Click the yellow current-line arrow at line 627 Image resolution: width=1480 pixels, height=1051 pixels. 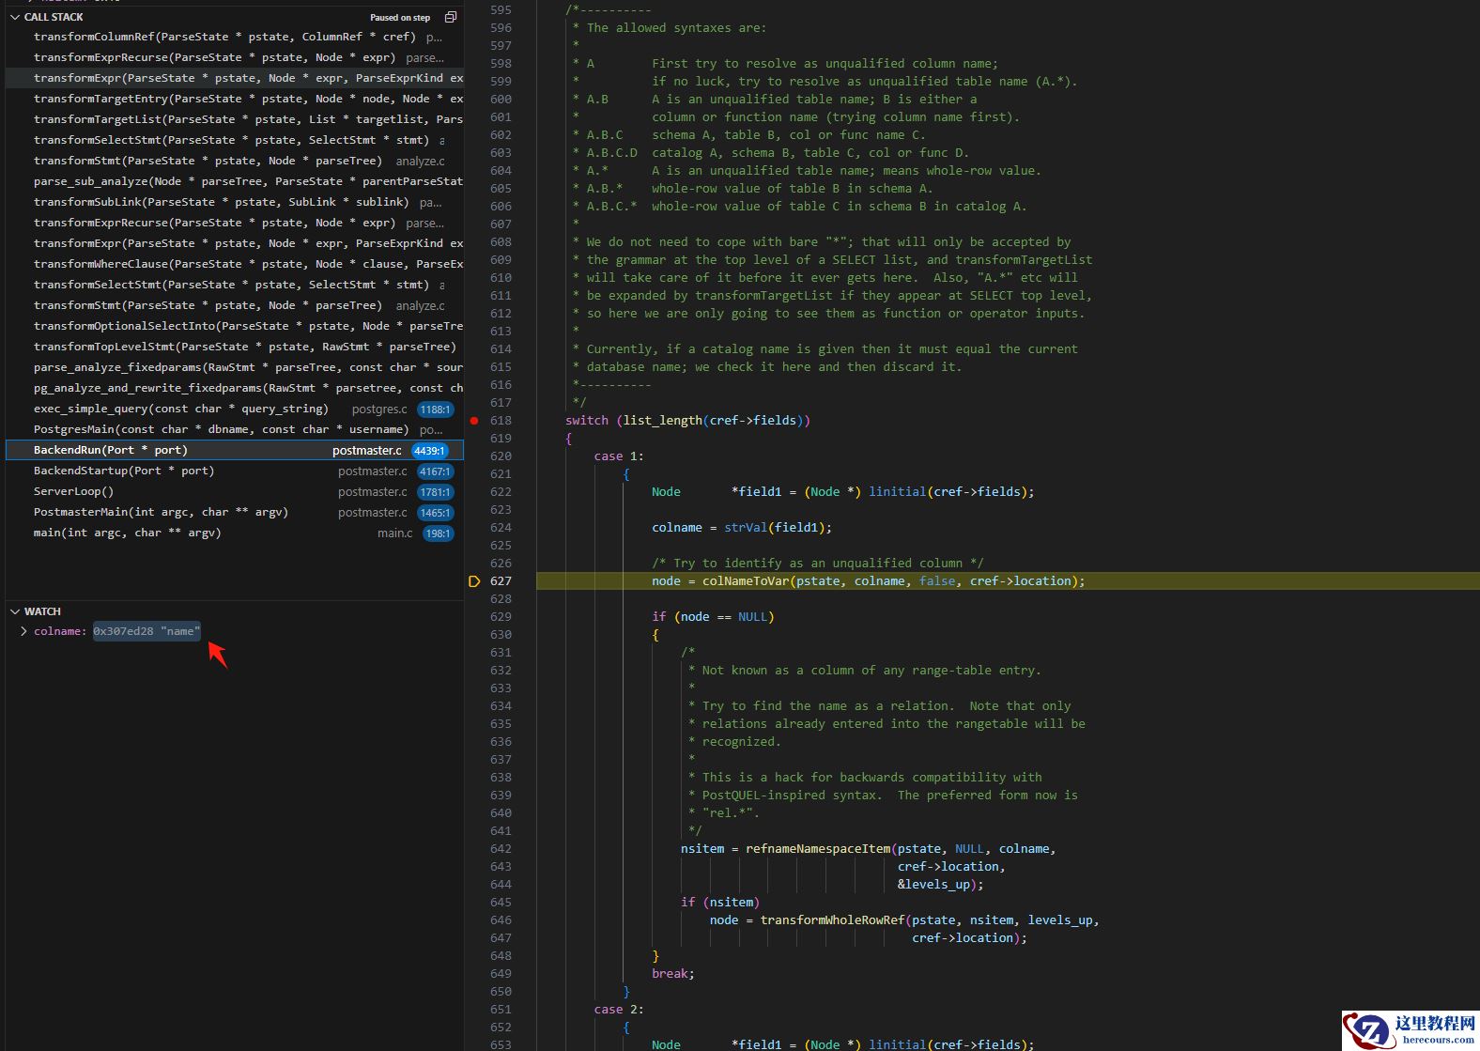[x=474, y=581]
